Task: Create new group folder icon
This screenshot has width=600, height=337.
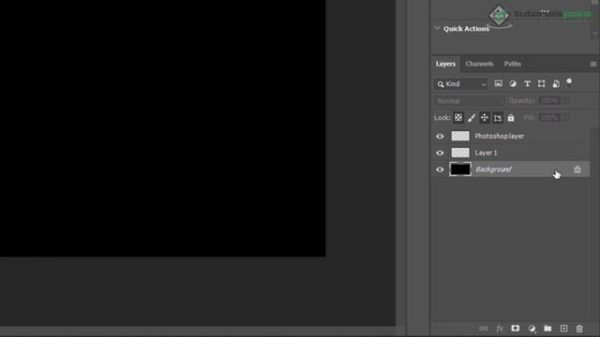Action: (x=547, y=329)
